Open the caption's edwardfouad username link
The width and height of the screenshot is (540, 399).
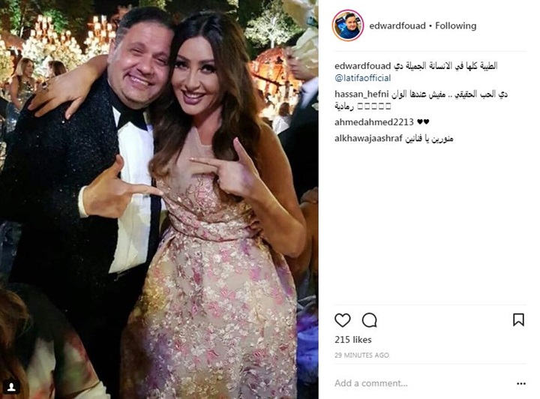(363, 66)
